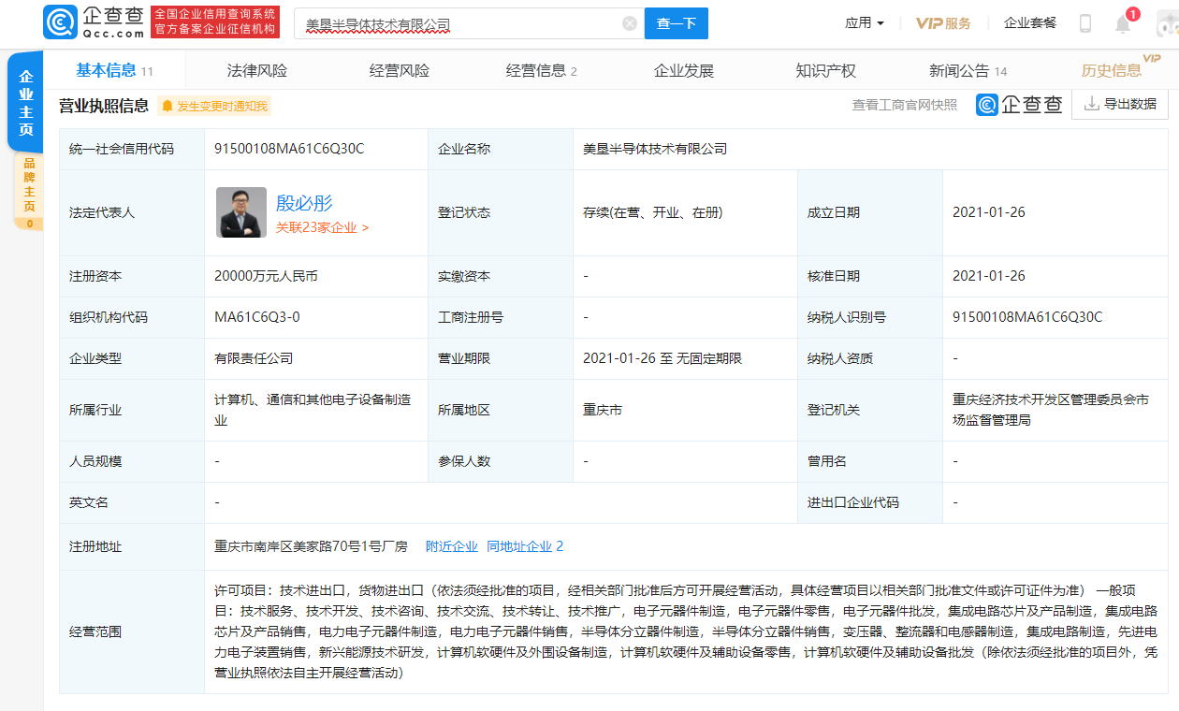The image size is (1179, 711).
Task: Click the legal representative's portrait photo
Action: (x=240, y=212)
